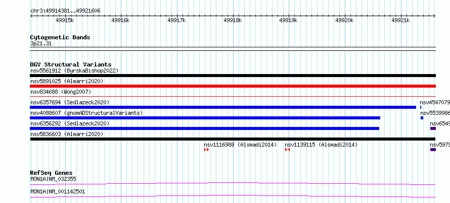Viewport: 450px width, 203px height.
Task: Click the DGV Structural Variants track heading
Action: click(71, 64)
